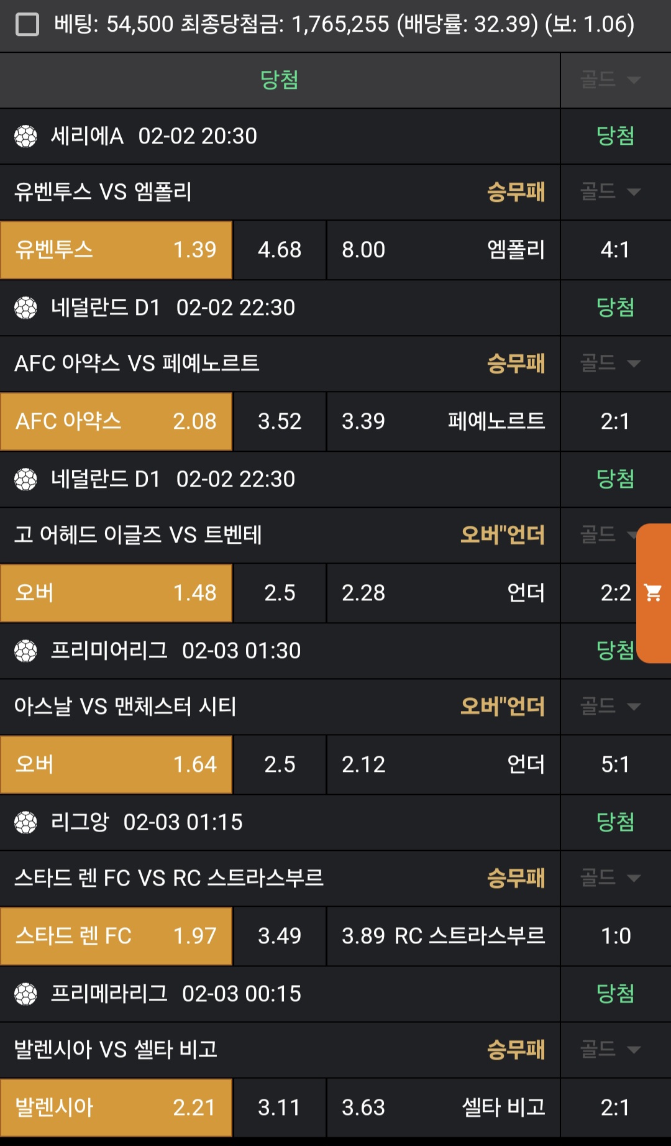Viewport: 671px width, 1146px height.
Task: Tick the bet slip checkbox at top
Action: pyautogui.click(x=27, y=25)
